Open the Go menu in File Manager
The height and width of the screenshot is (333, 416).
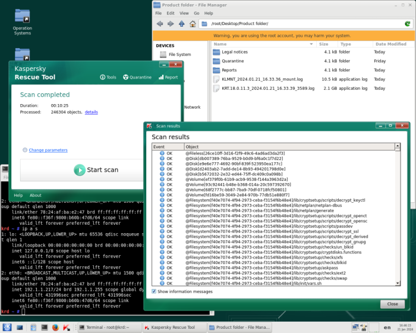(x=196, y=13)
